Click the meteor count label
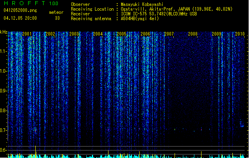The image size is (249, 158). pos(56,12)
